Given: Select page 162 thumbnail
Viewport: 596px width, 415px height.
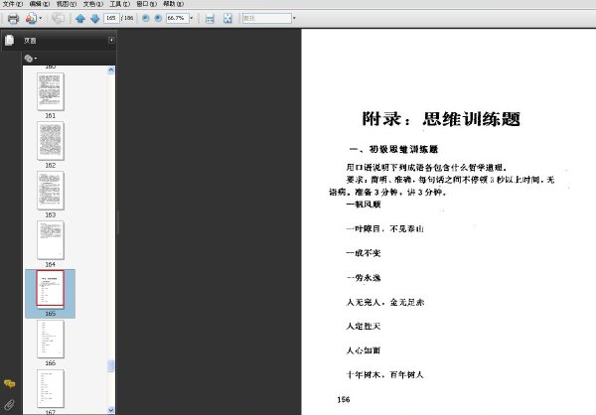Looking at the screenshot, I should click(x=51, y=141).
